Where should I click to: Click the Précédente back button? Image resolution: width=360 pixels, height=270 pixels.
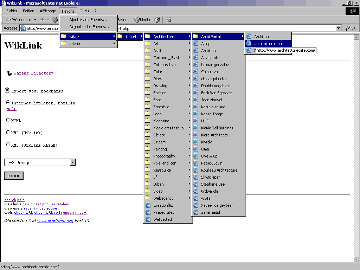[19, 20]
